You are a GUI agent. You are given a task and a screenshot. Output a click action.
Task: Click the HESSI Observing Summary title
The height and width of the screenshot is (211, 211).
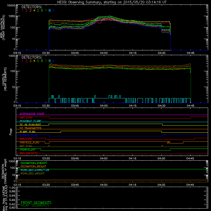[x=112, y=2]
